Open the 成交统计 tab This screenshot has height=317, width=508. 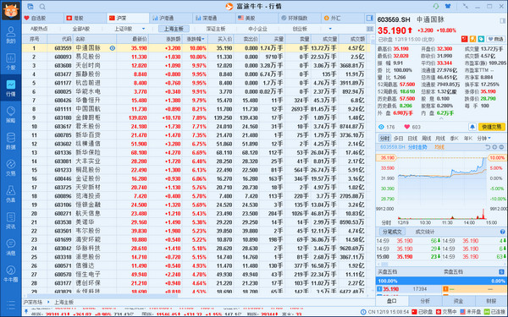tap(424, 232)
